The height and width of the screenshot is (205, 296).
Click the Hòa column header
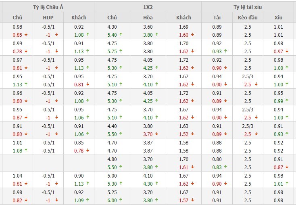148,18
